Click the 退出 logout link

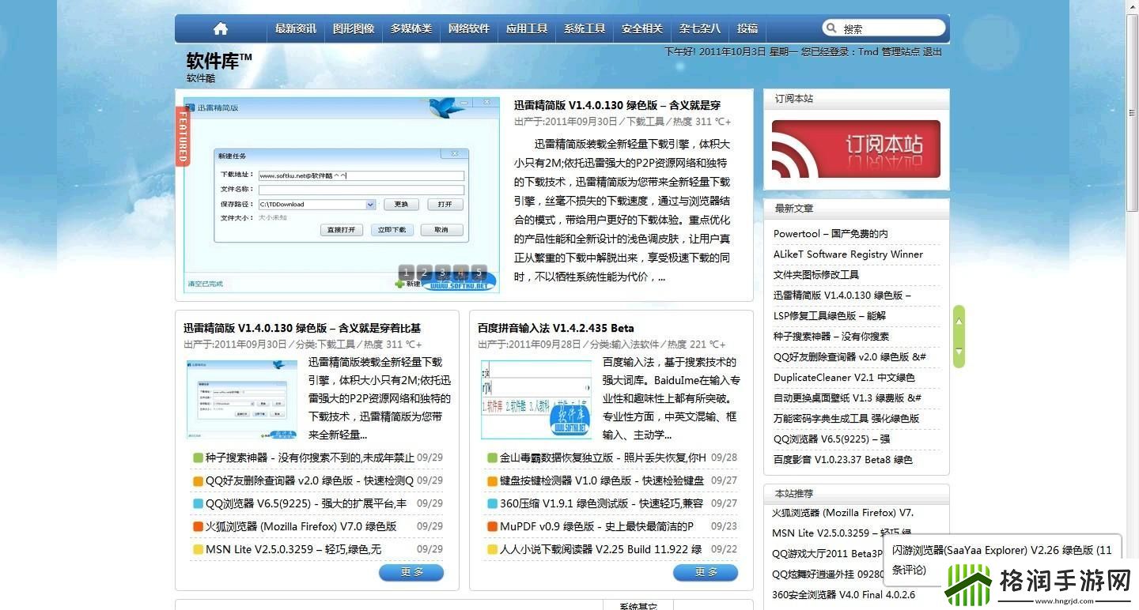click(931, 52)
